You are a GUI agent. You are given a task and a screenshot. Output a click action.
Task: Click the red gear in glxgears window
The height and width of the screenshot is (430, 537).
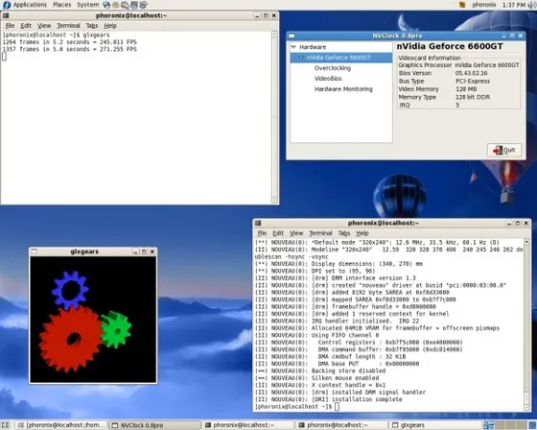pos(70,340)
